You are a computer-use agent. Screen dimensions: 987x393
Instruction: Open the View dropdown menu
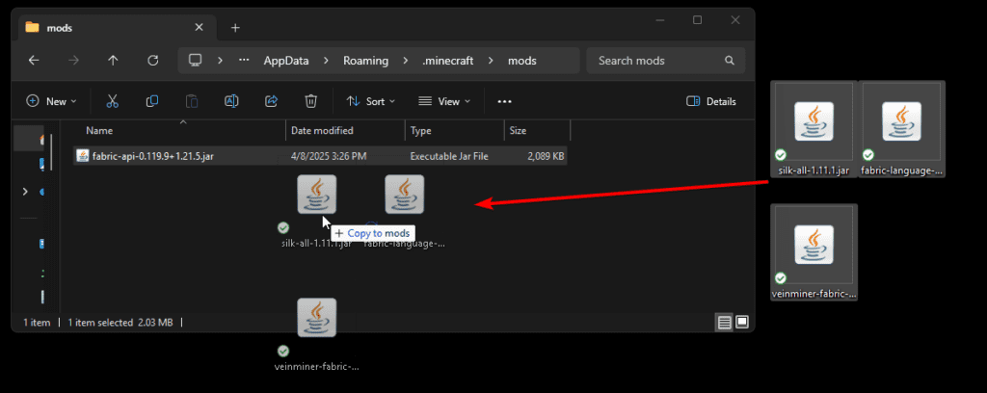pyautogui.click(x=444, y=101)
